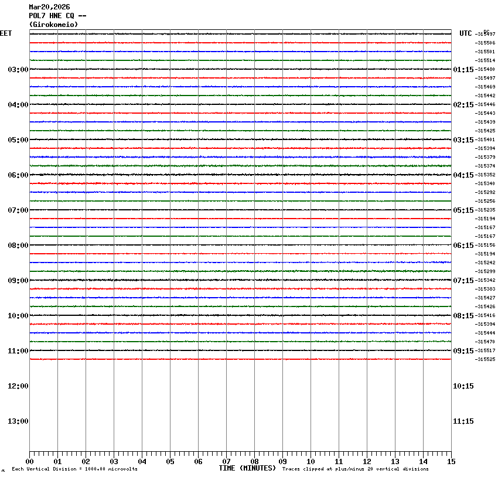Screen dimensions: 498x477
Task: Select the 11:15 UTC time label
Action: click(463, 421)
